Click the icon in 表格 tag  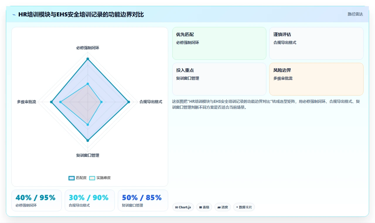click(200, 207)
